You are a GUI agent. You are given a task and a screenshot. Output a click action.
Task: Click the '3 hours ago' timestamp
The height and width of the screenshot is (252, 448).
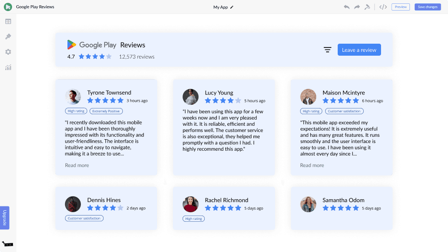pos(137,100)
